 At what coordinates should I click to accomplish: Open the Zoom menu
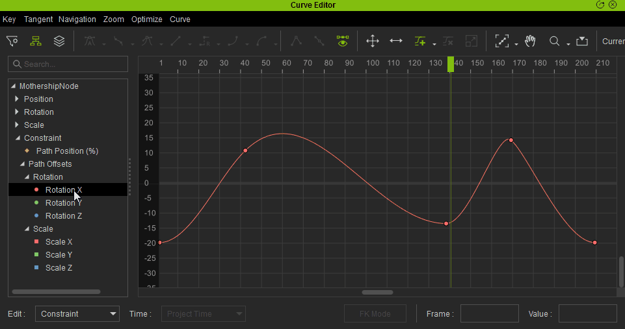(x=114, y=19)
